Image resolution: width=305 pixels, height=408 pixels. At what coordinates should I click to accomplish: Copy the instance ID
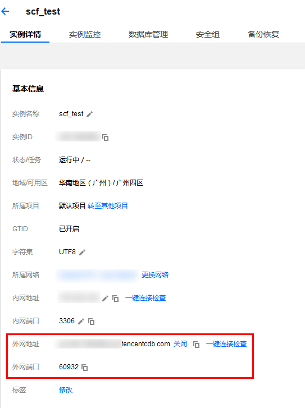pos(106,137)
